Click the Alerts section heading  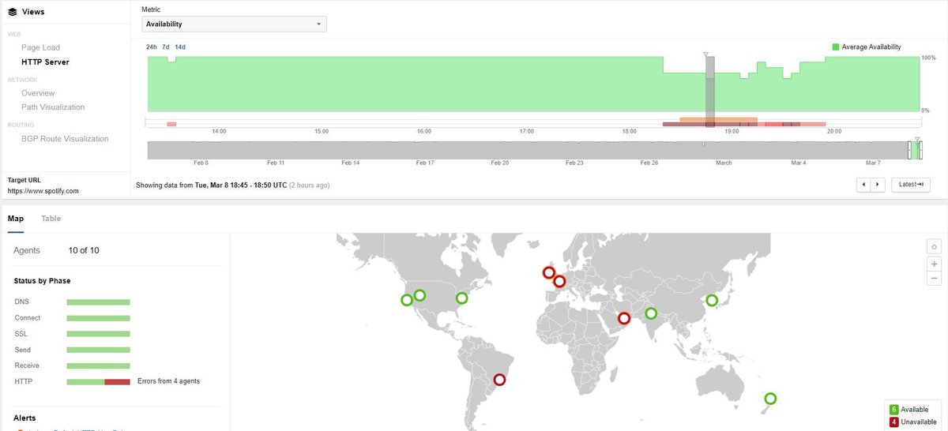tap(24, 418)
